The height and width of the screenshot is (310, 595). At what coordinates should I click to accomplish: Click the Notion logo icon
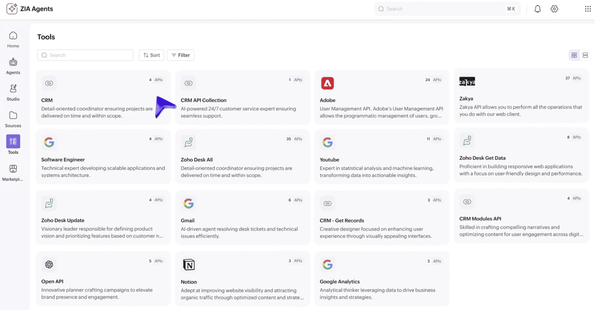click(x=189, y=265)
